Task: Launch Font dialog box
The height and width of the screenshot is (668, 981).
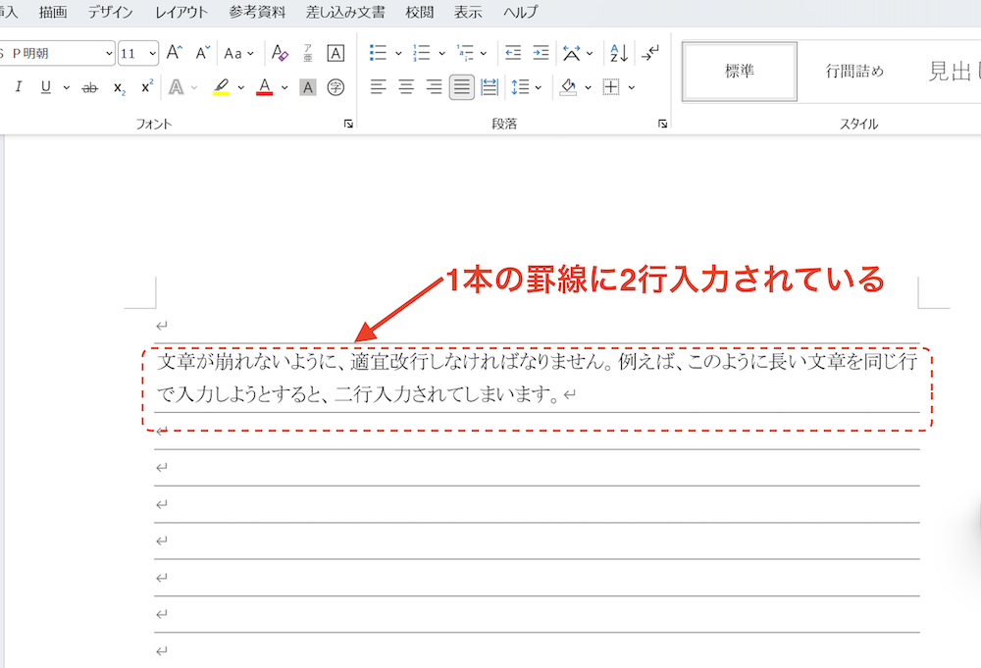Action: (348, 124)
